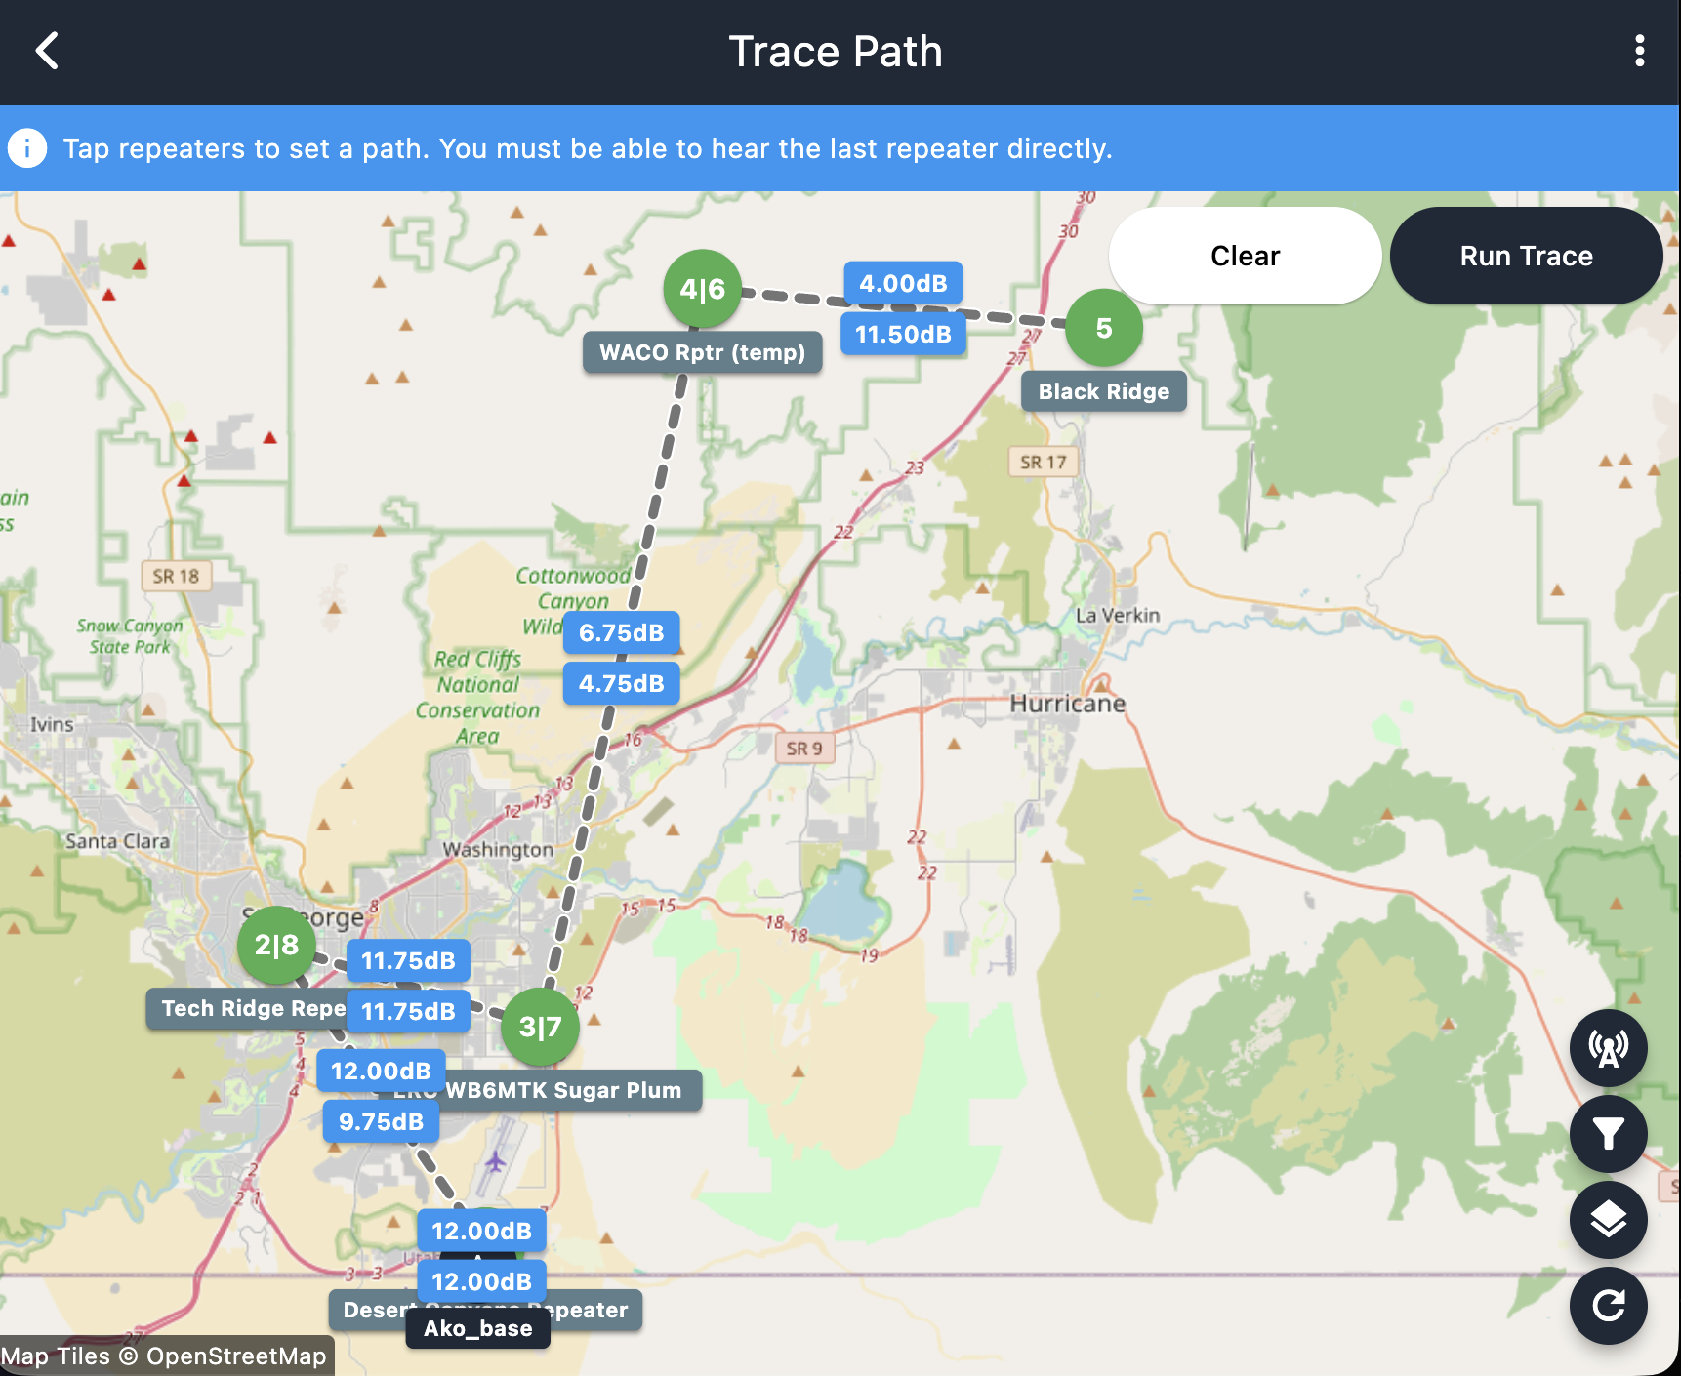Click the SR 9 road shield
The width and height of the screenshot is (1681, 1376).
pos(804,749)
